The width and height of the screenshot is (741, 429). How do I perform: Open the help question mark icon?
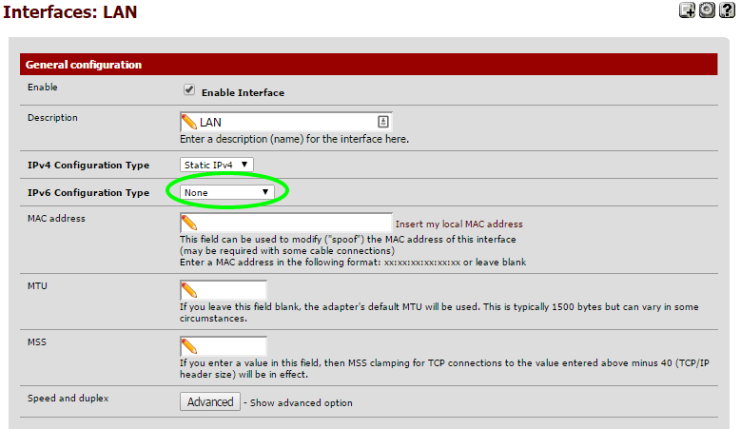tap(727, 10)
